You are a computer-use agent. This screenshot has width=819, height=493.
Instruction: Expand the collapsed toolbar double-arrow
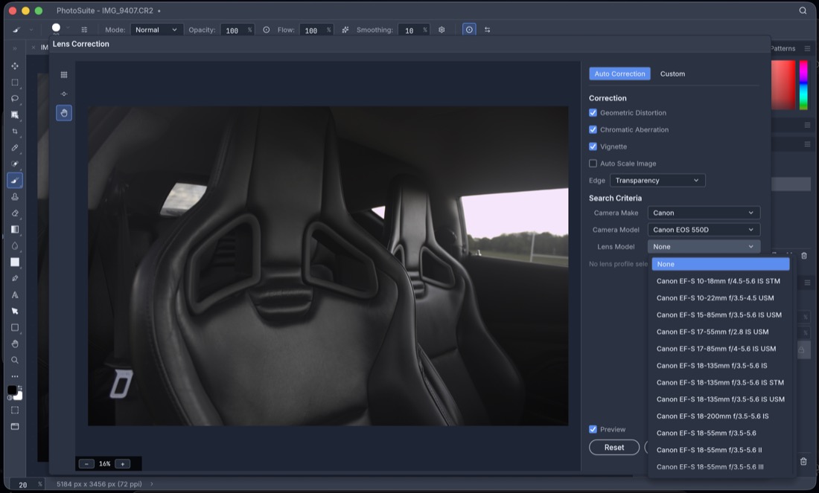(x=15, y=48)
